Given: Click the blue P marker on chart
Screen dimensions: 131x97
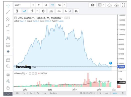Looking at the screenshot, I should (x=110, y=63).
